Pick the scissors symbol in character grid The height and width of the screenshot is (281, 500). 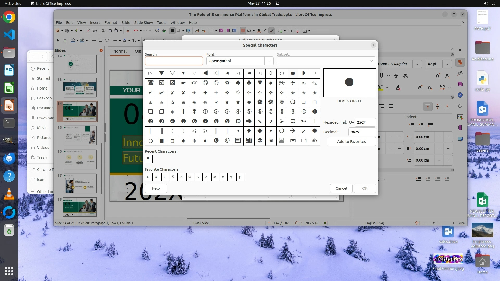coord(282,83)
